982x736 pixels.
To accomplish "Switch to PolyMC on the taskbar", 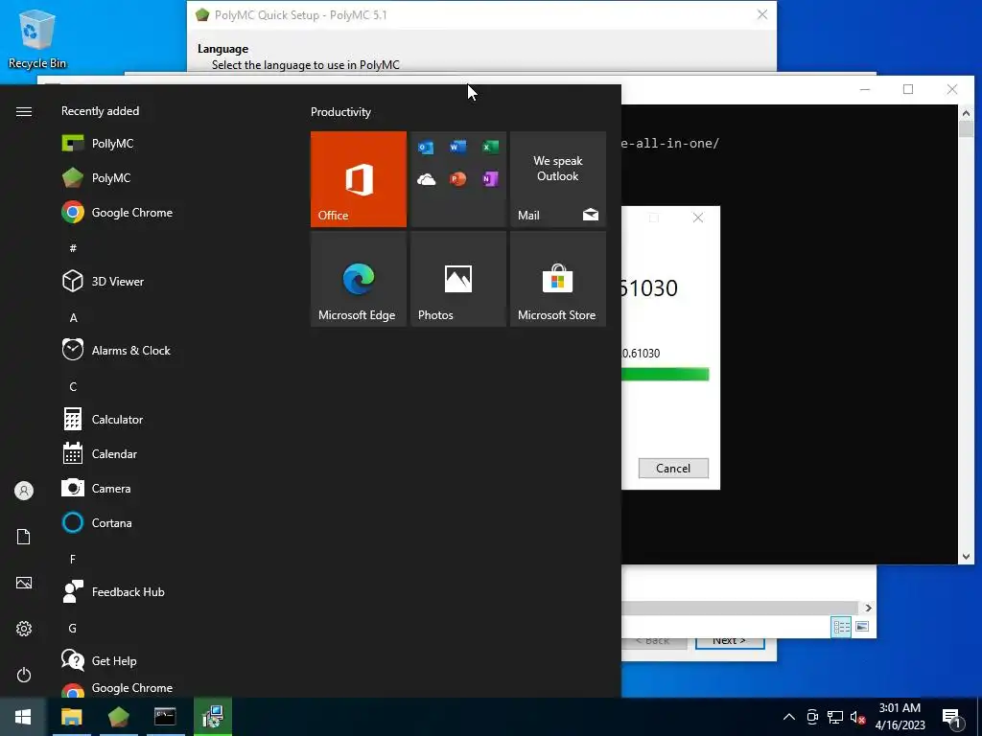I will point(118,717).
